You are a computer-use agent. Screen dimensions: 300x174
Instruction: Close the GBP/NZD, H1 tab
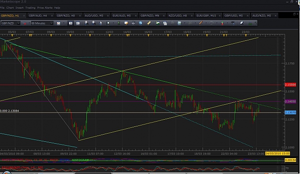(x=24, y=16)
